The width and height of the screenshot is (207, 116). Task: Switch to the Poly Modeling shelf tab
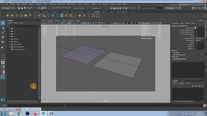tap(25, 12)
